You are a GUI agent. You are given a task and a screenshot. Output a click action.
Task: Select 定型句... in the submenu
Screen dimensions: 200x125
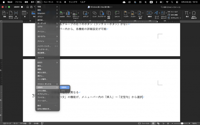pos(65,87)
